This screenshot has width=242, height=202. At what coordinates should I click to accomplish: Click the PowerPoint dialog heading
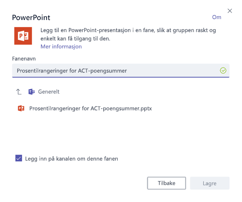(x=31, y=17)
